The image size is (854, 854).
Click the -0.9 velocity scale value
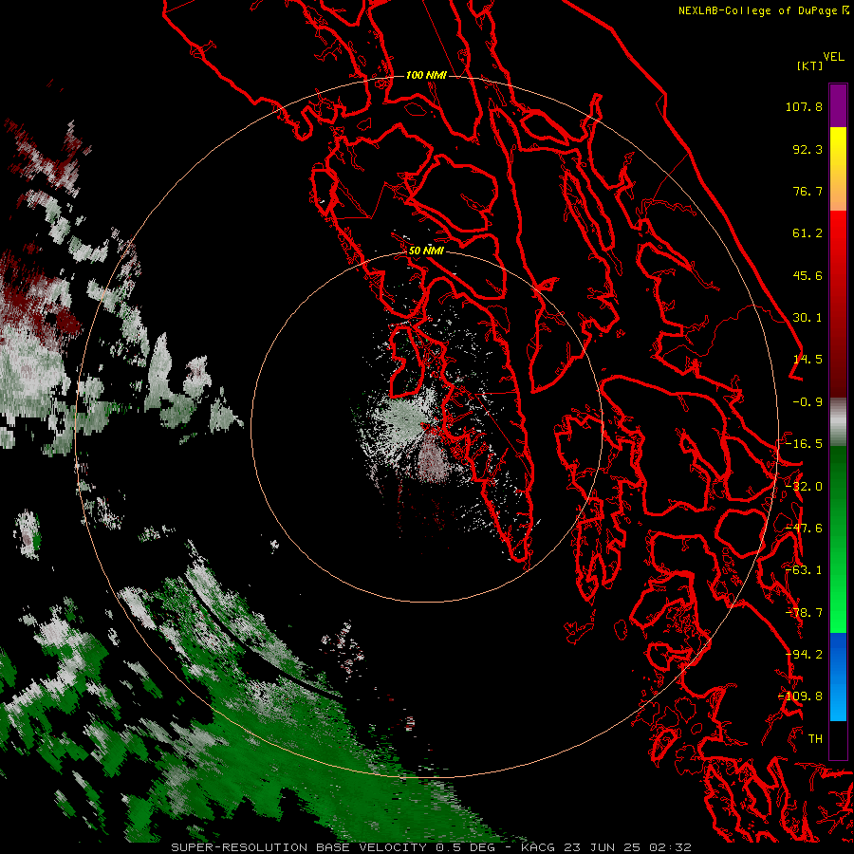point(808,402)
